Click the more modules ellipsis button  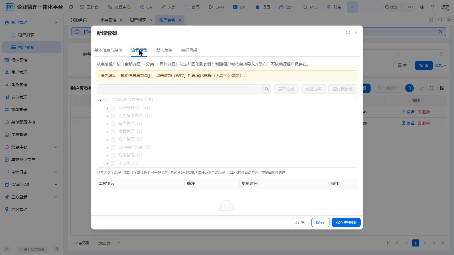(x=352, y=7)
